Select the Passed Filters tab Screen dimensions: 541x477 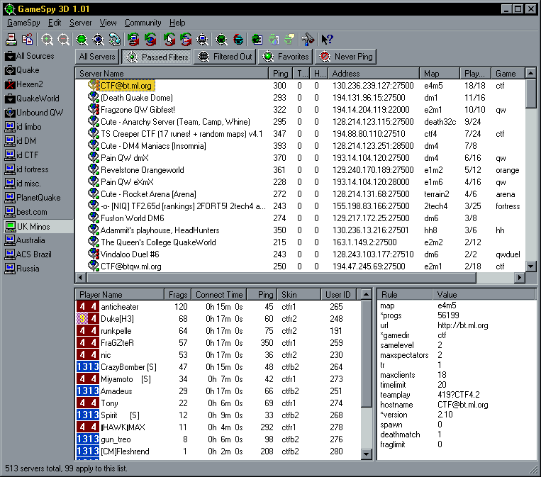(x=156, y=57)
